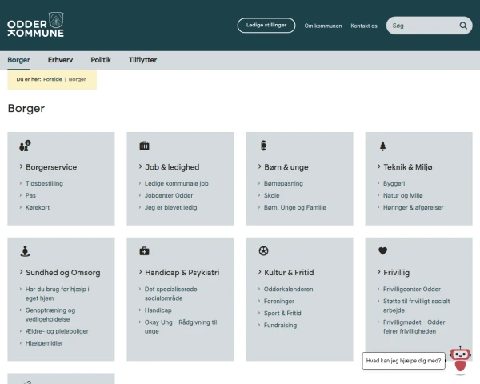The height and width of the screenshot is (384, 480).
Task: Click the Job & ledighed briefcase icon
Action: click(144, 146)
